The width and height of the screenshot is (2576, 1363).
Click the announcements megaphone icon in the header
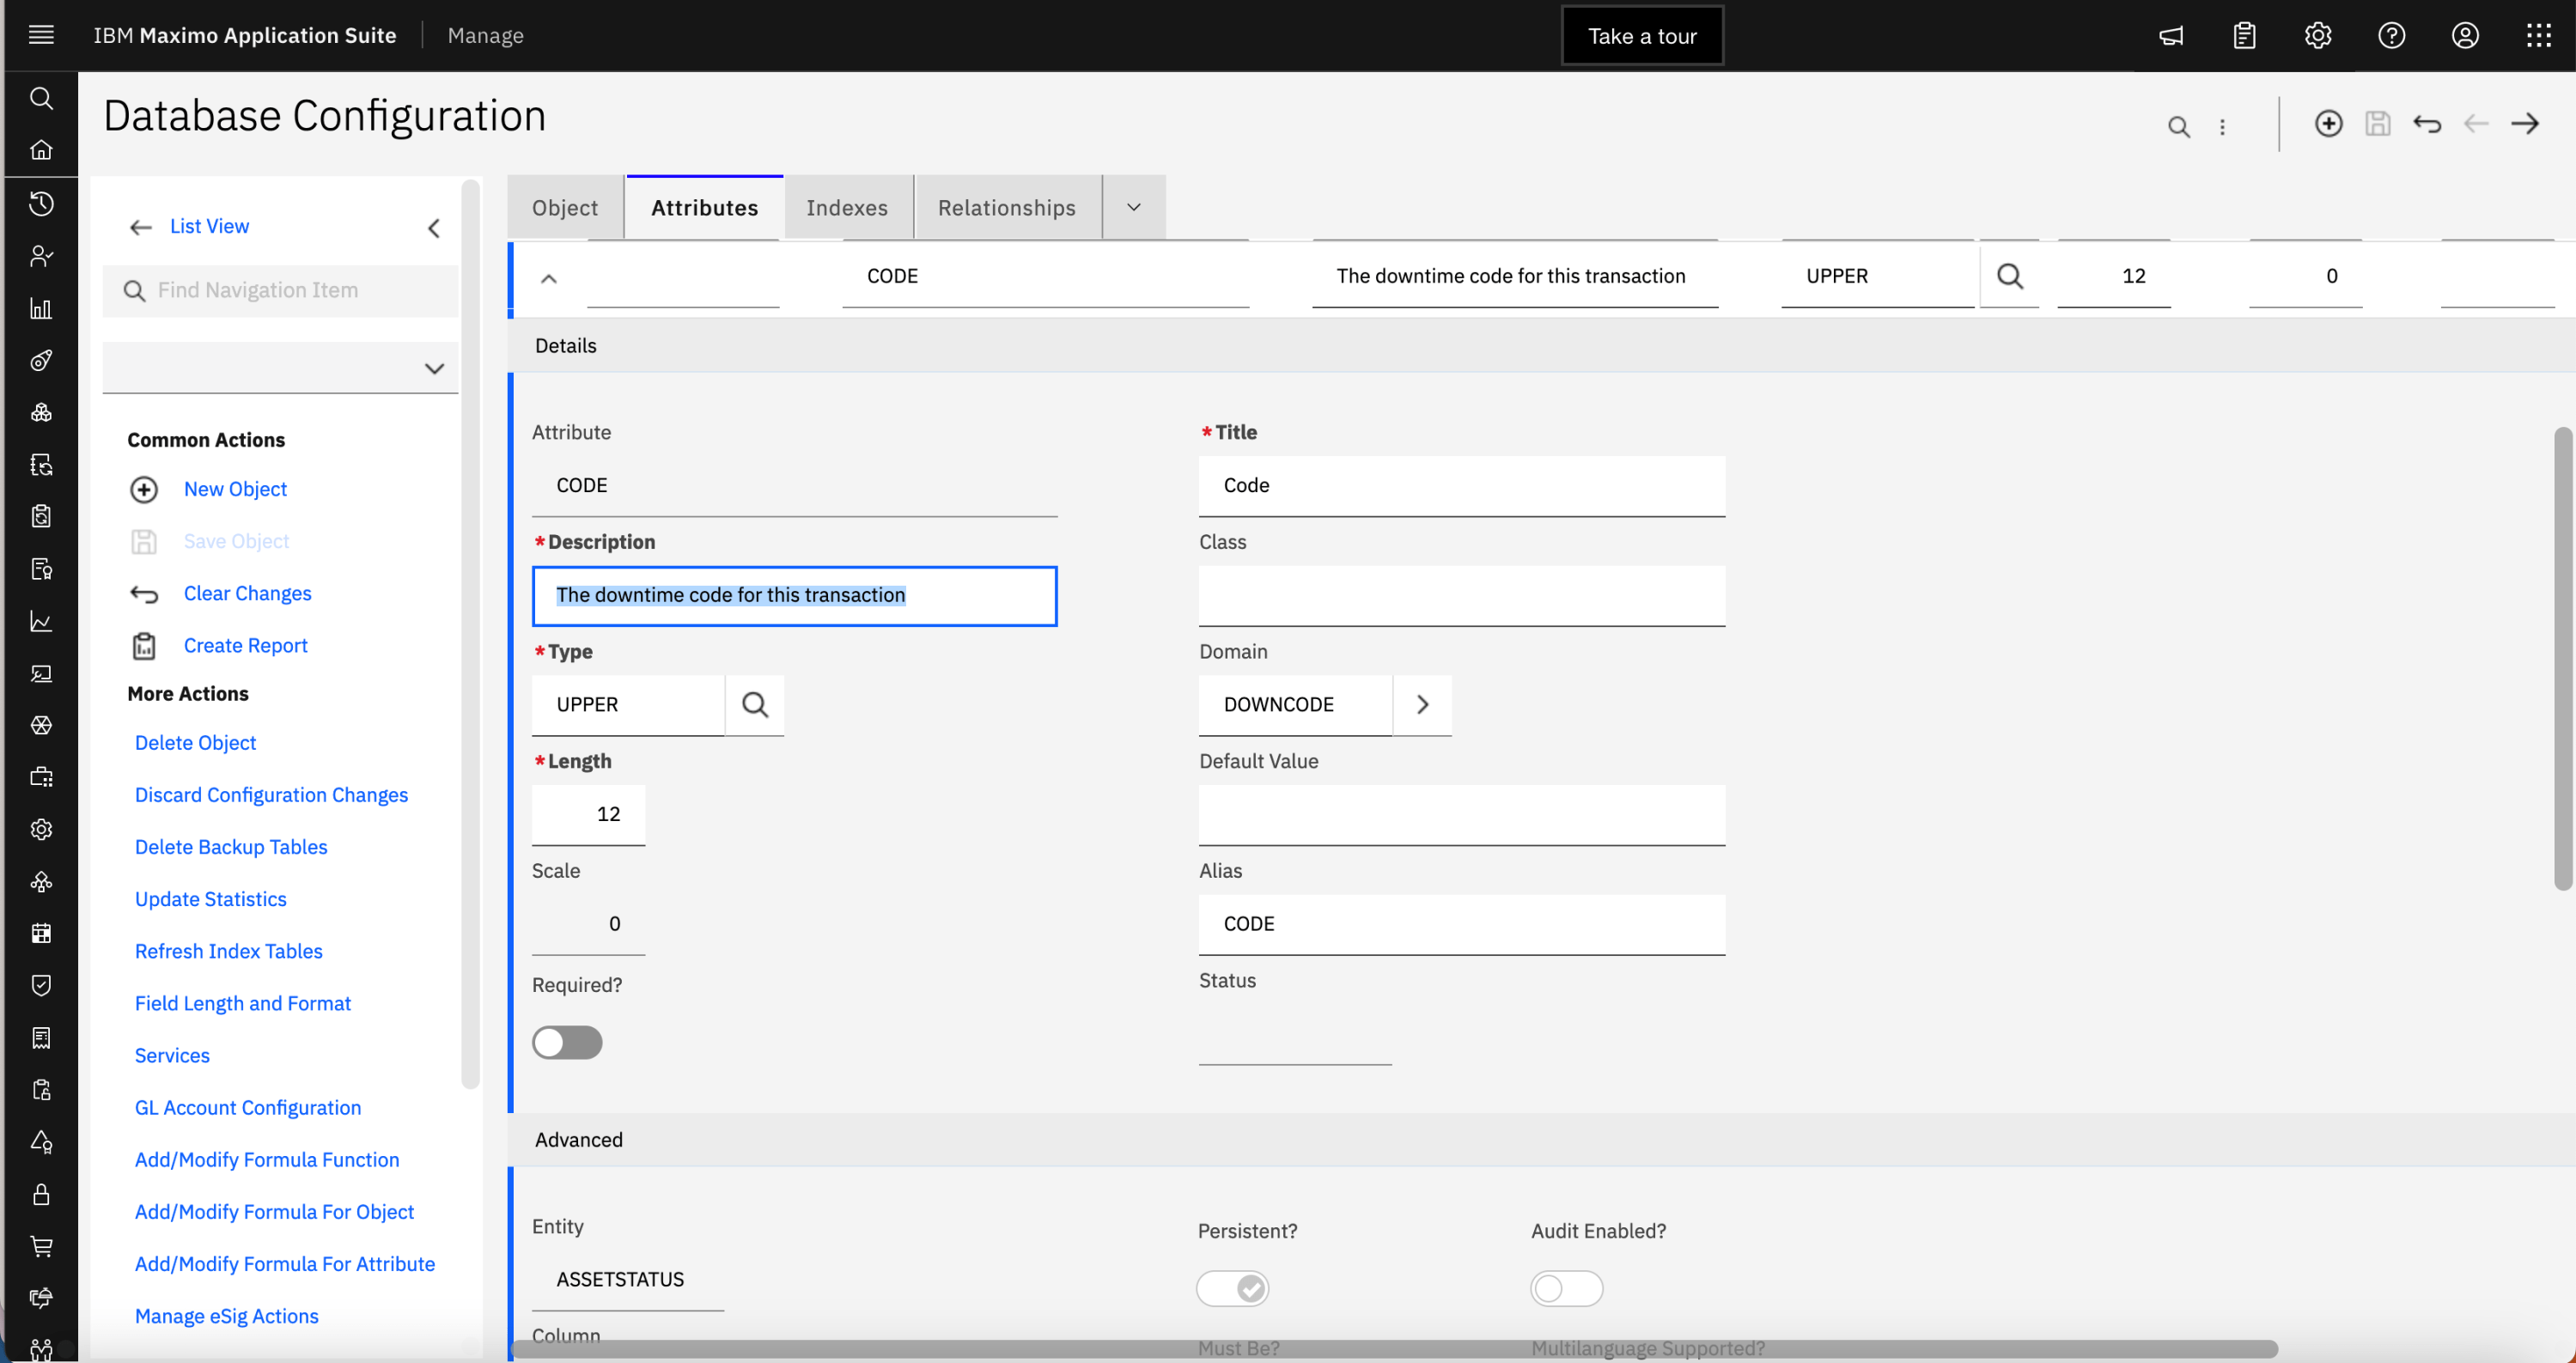tap(2170, 35)
